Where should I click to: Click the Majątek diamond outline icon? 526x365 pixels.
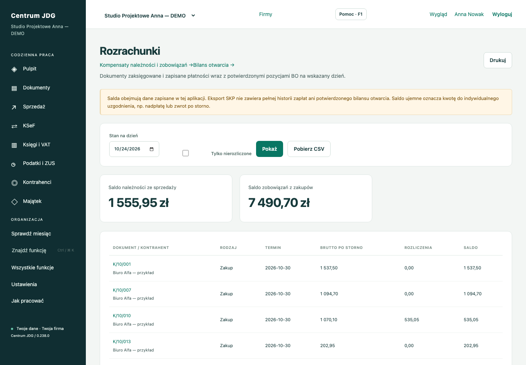14,202
